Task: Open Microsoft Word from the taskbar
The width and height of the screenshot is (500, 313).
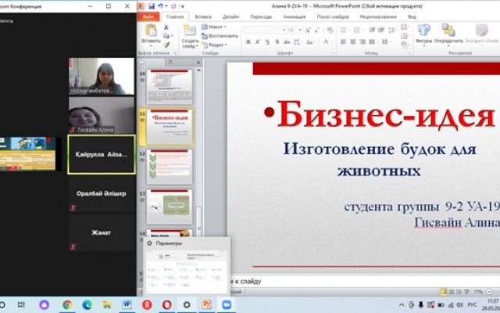Action: click(x=128, y=304)
